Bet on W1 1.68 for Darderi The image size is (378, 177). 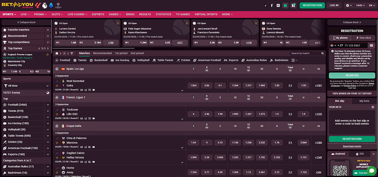(66, 42)
